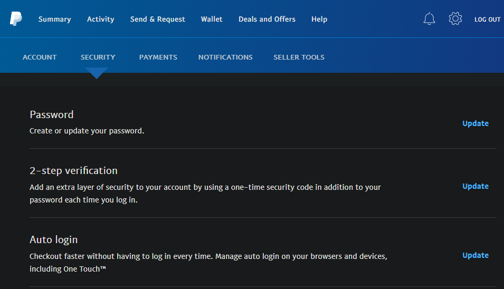
Task: Open Deals and Offers
Action: coord(267,20)
